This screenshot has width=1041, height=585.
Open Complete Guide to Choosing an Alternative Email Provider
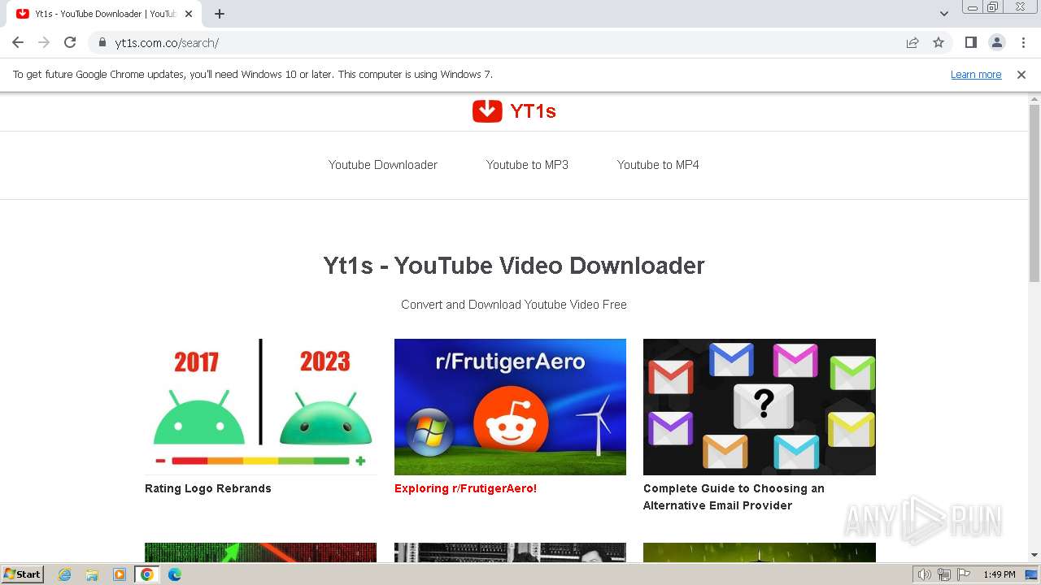click(x=734, y=496)
